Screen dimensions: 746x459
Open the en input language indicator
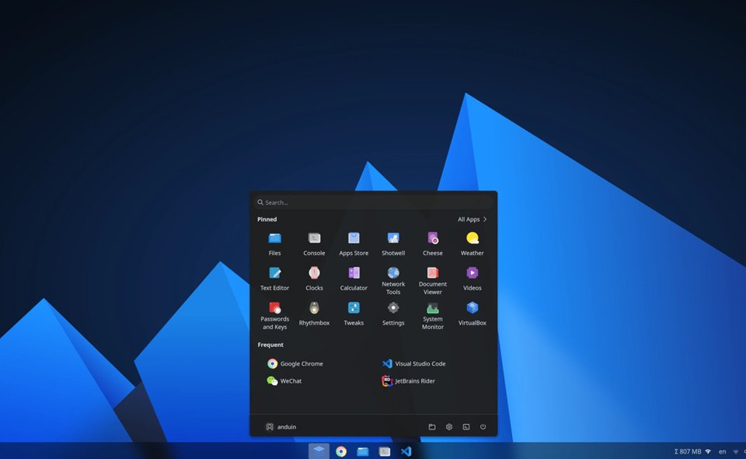click(722, 451)
